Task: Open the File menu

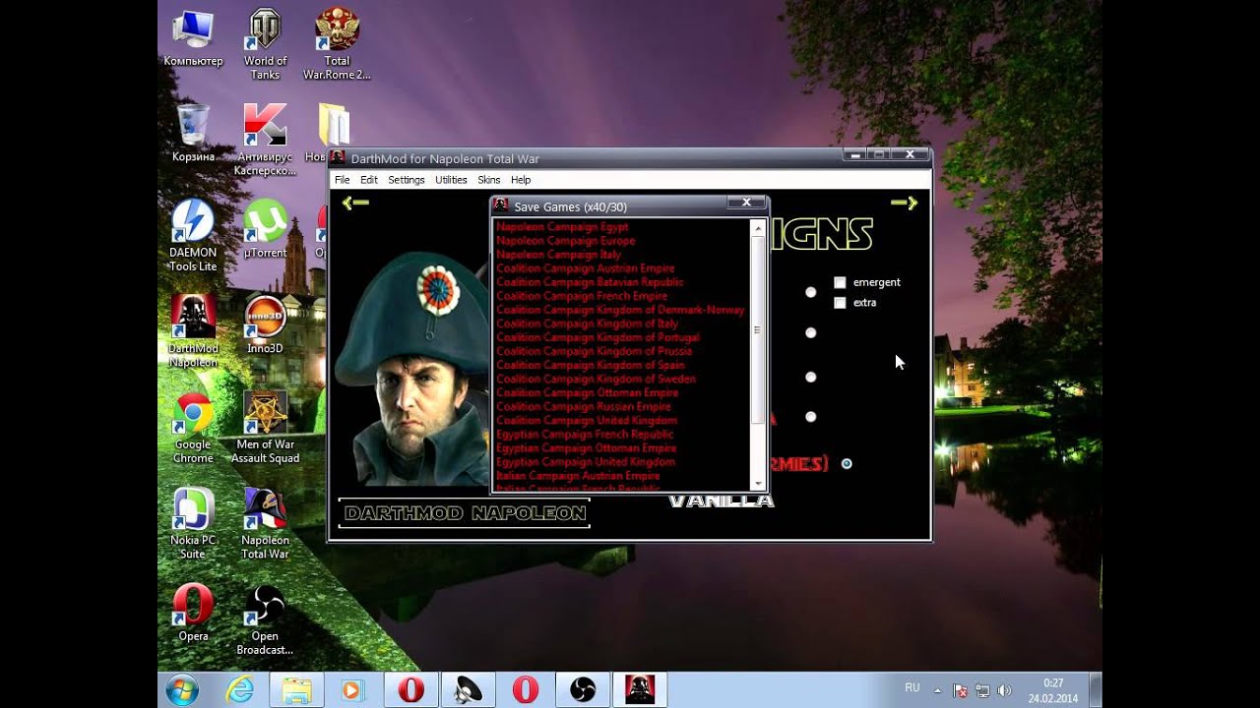Action: click(x=342, y=180)
